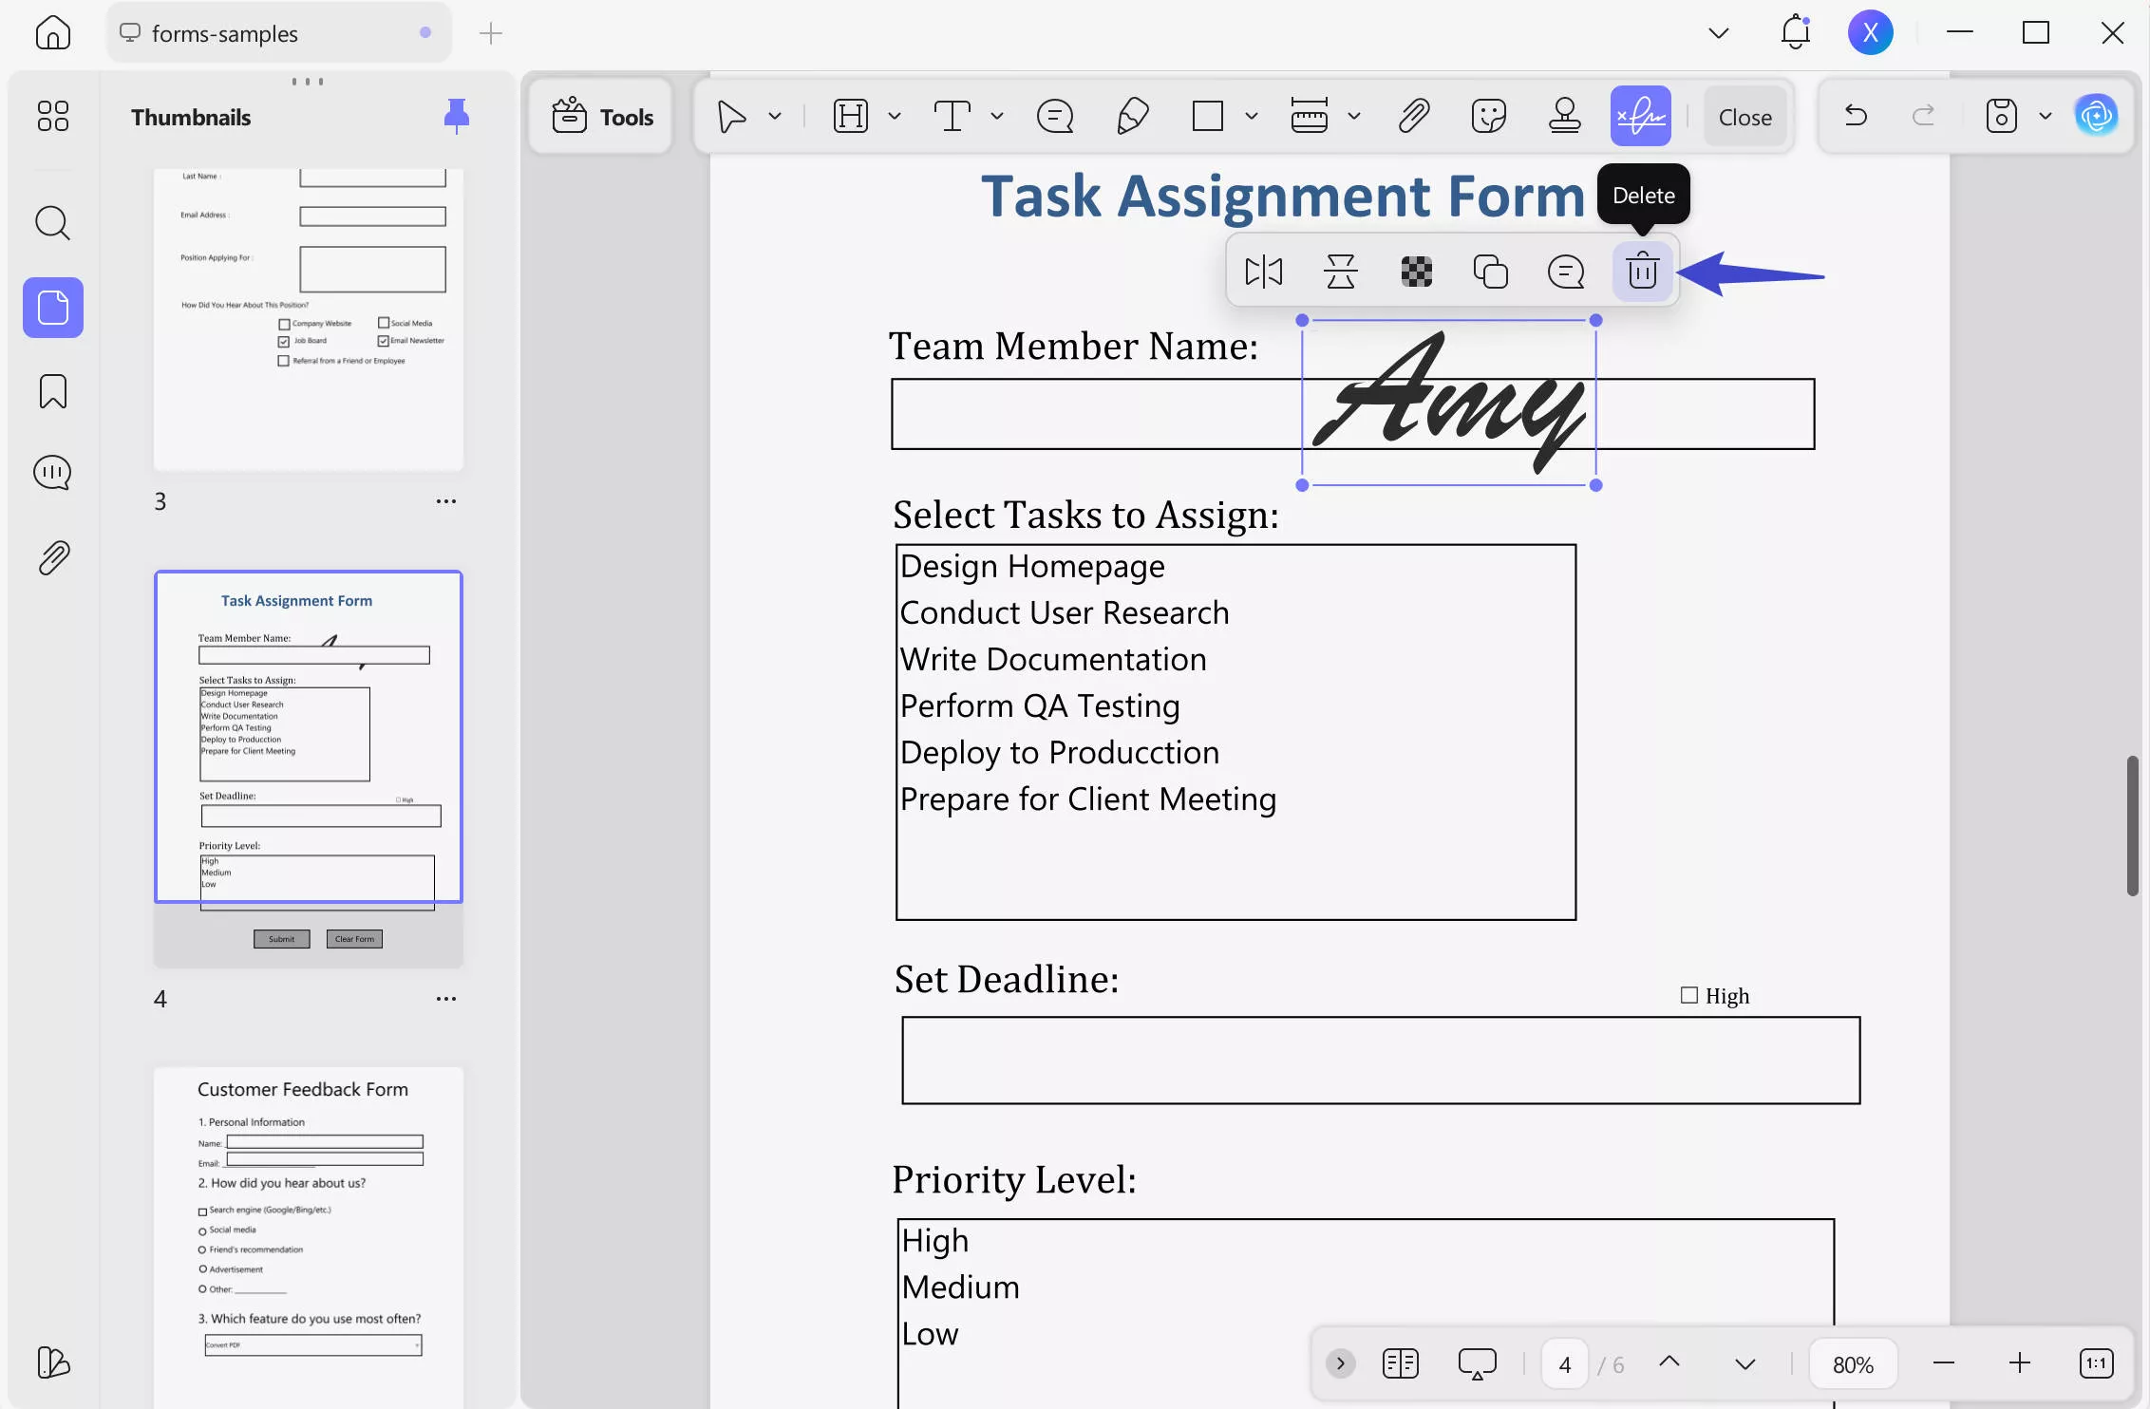Open the Tools panel
Screen dimensions: 2150x1409
(x=599, y=116)
